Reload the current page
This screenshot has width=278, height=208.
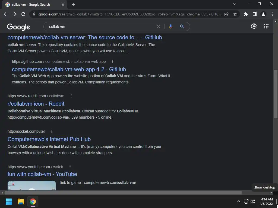point(23,14)
